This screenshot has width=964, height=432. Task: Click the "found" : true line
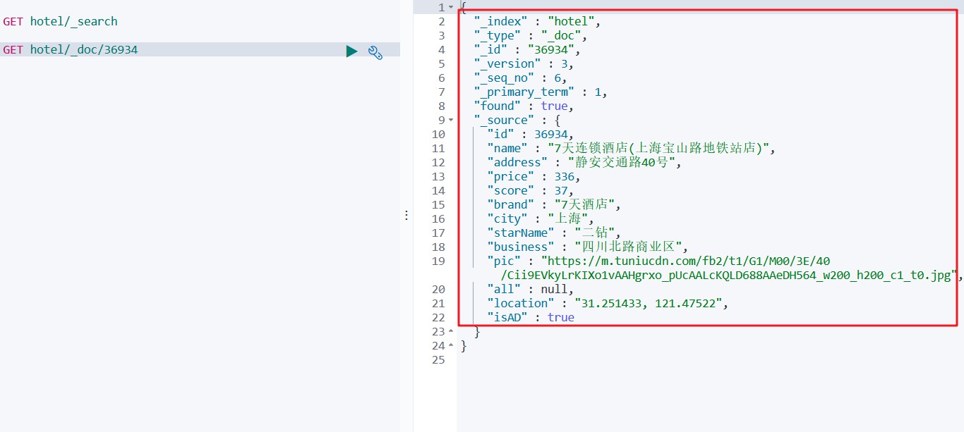pyautogui.click(x=524, y=106)
